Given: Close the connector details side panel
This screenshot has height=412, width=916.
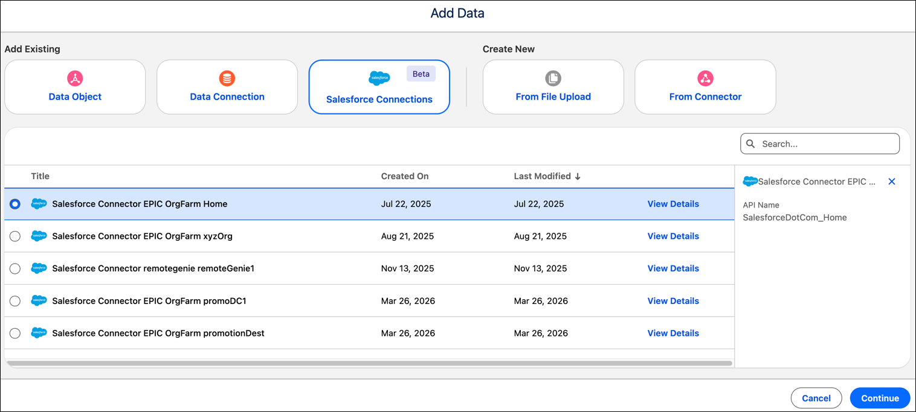Looking at the screenshot, I should (892, 182).
